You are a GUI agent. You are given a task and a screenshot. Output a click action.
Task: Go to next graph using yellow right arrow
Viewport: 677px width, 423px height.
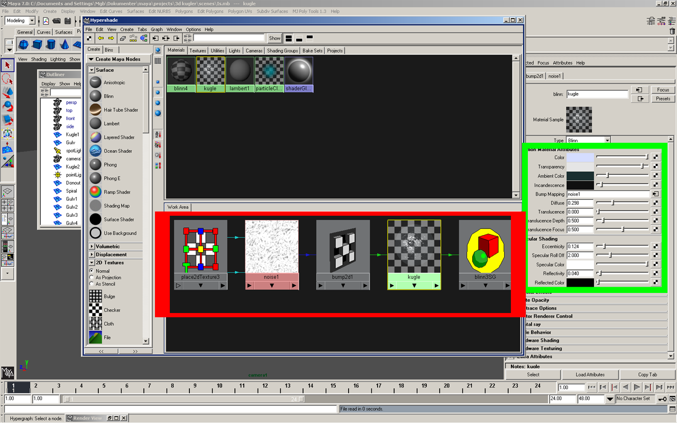coord(111,38)
